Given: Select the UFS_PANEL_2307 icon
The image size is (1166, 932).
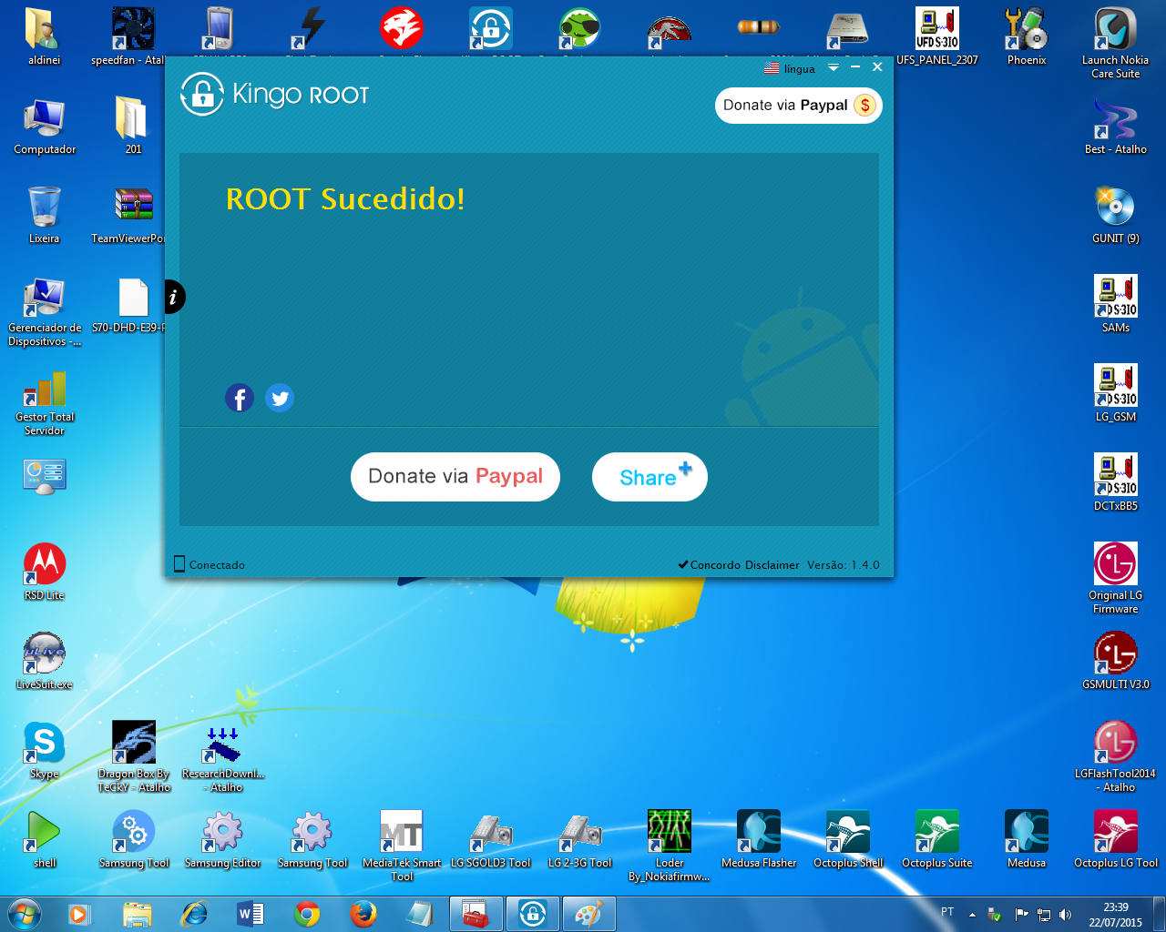Looking at the screenshot, I should click(x=937, y=36).
